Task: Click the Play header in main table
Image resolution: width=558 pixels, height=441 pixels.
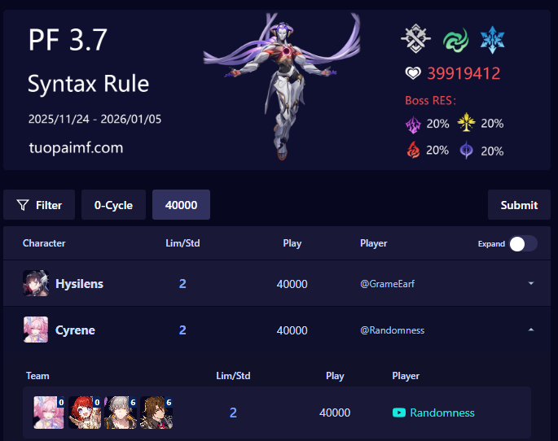Action: click(x=292, y=243)
